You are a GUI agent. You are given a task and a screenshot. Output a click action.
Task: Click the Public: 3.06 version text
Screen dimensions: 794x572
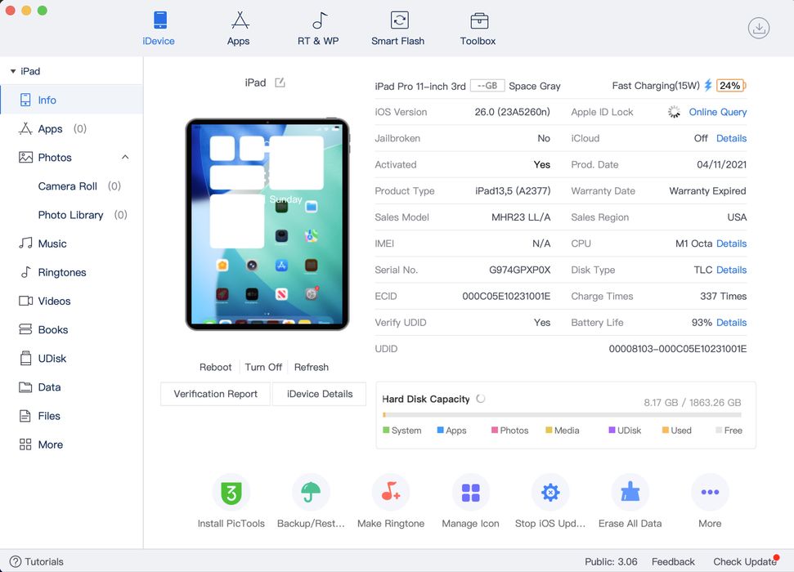point(611,561)
